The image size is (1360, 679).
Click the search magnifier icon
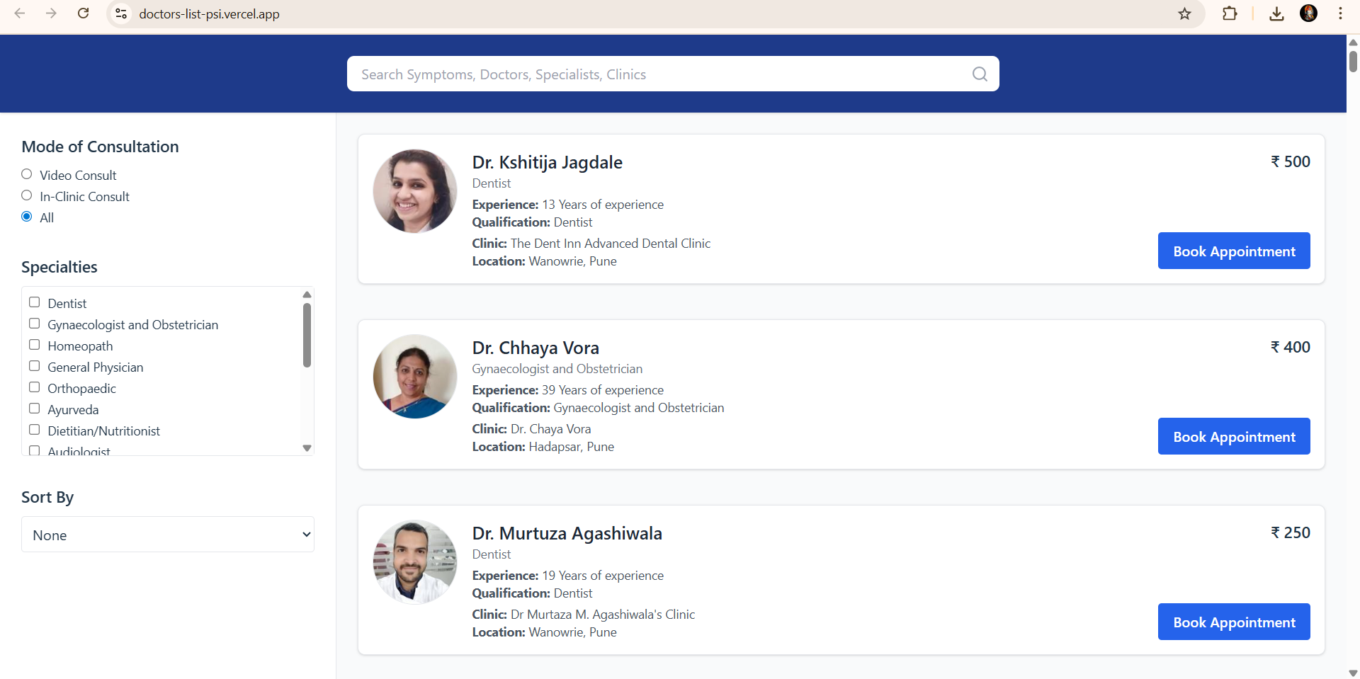(980, 74)
